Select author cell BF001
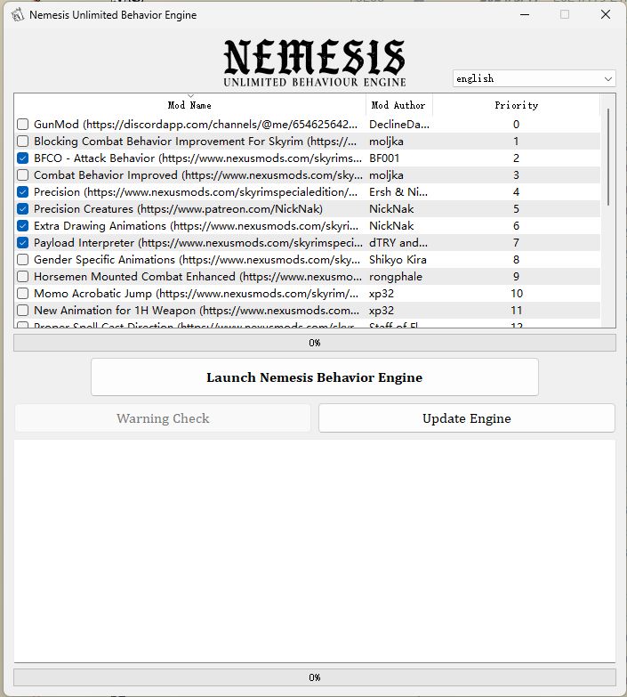627x697 pixels. click(398, 158)
